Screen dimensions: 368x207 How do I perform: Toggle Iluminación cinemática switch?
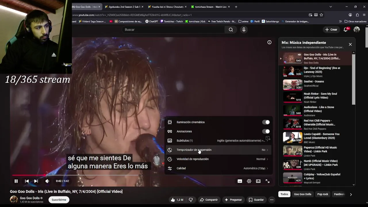[266, 122]
